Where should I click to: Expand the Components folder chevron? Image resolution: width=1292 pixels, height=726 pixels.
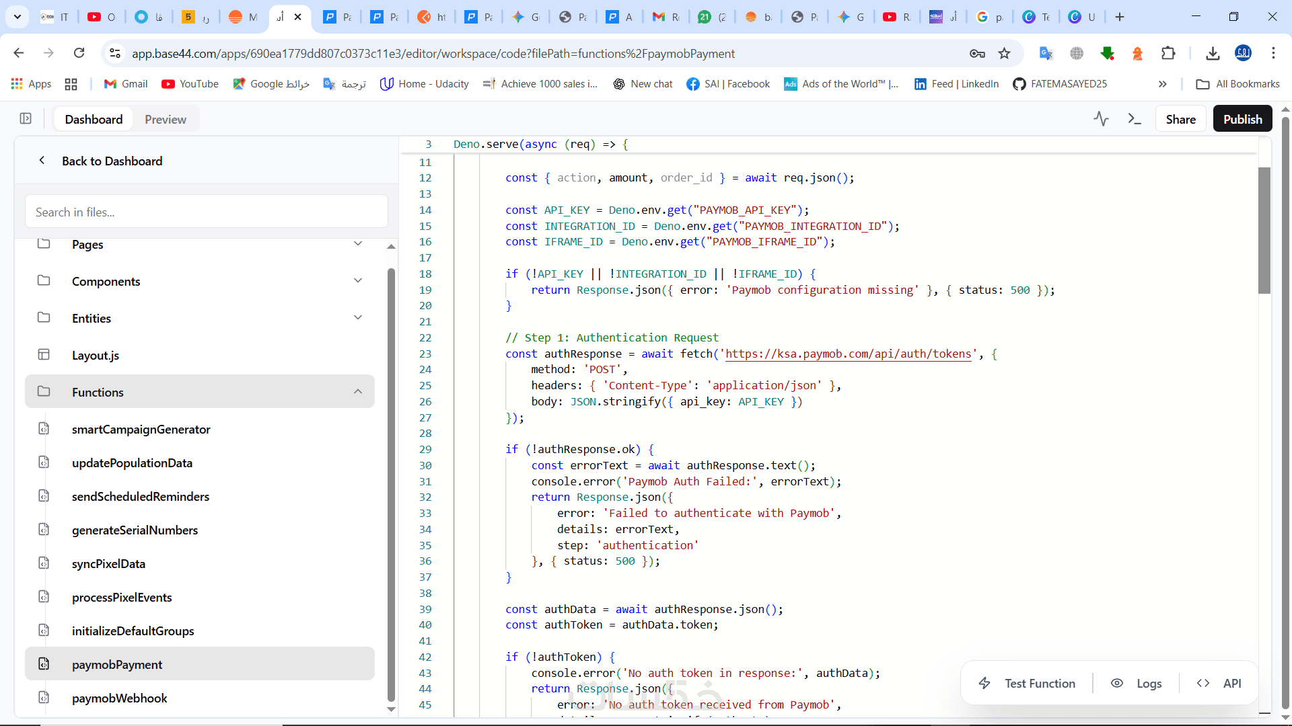[358, 281]
